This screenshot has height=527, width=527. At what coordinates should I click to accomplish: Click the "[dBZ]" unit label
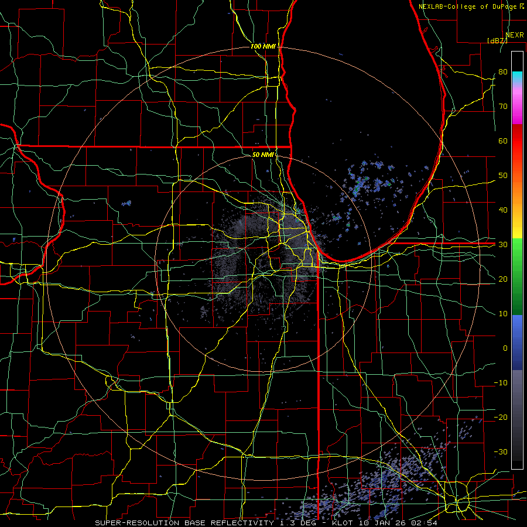click(497, 40)
